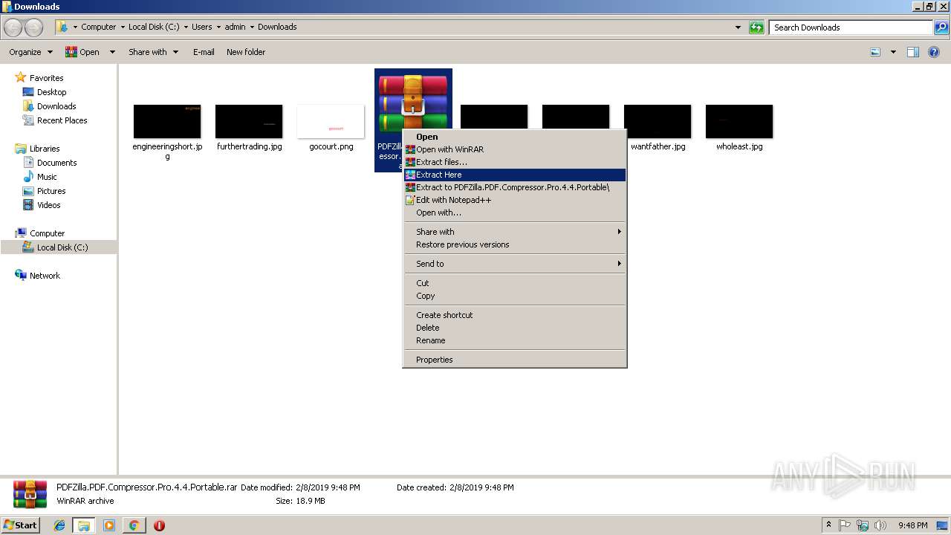Expand Share with submenu in context menu
The image size is (951, 535).
(x=515, y=232)
